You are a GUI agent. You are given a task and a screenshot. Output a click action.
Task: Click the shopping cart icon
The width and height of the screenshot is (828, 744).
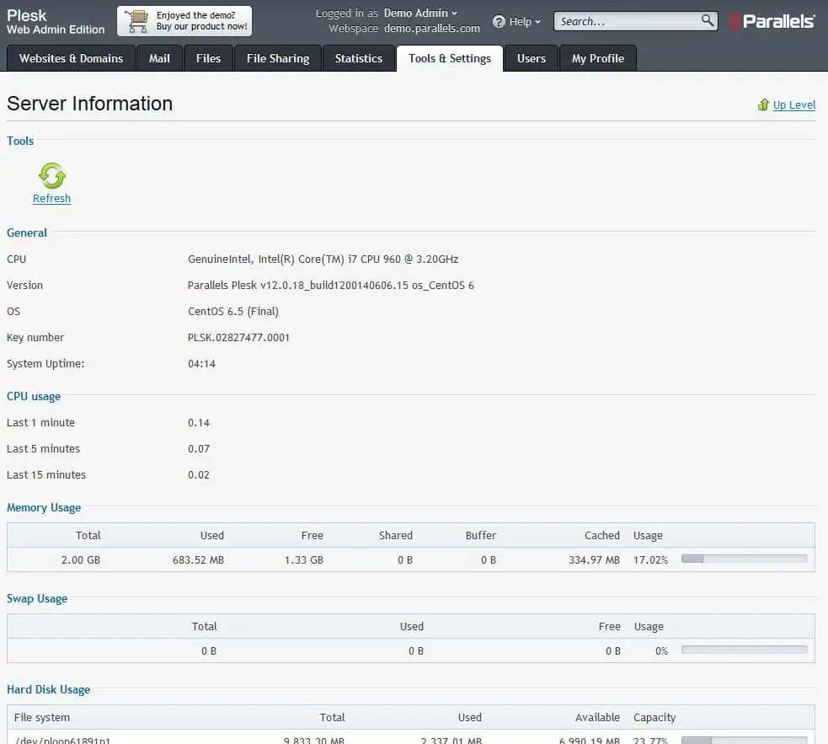pyautogui.click(x=136, y=21)
